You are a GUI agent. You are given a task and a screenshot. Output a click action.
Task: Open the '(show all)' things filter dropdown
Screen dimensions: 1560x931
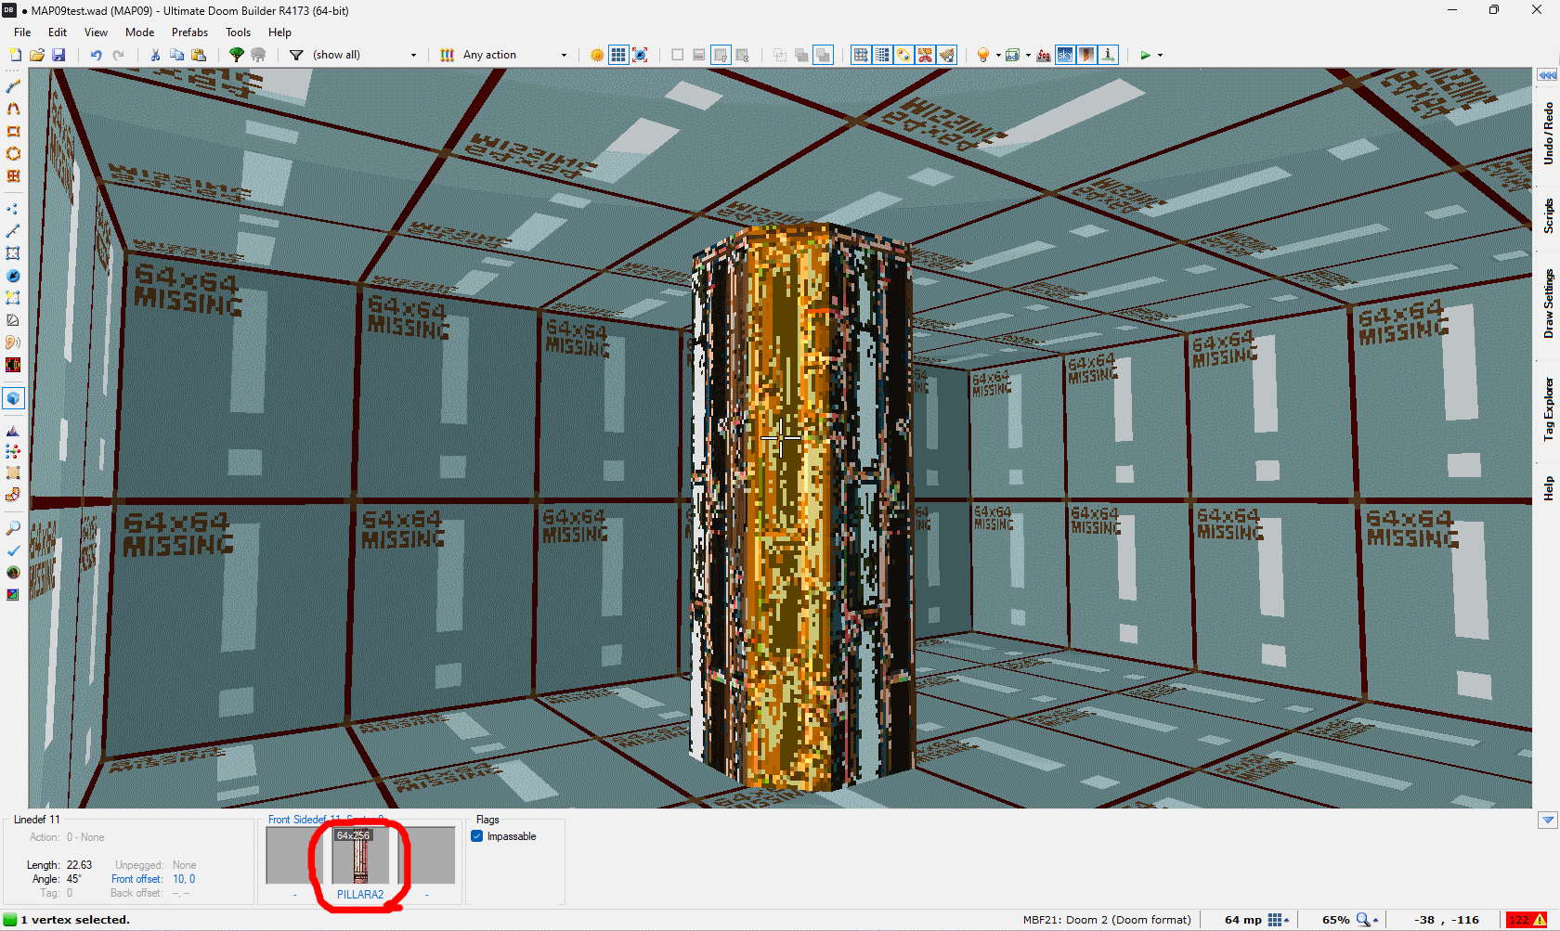click(x=413, y=56)
